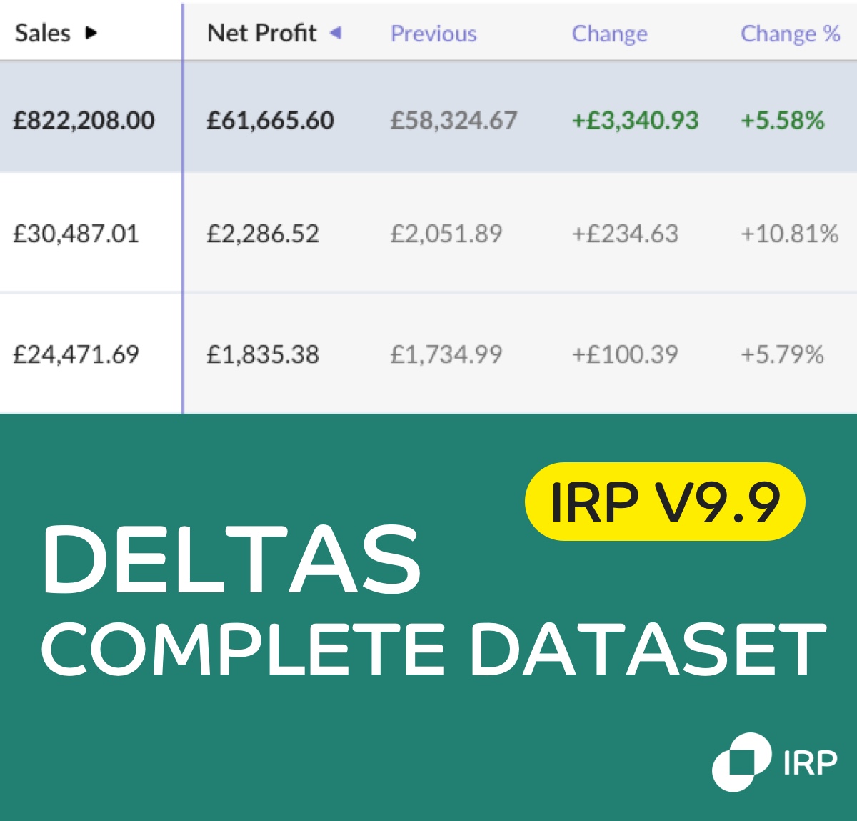Click the DELTAS title text
This screenshot has height=821, width=857.
click(232, 559)
